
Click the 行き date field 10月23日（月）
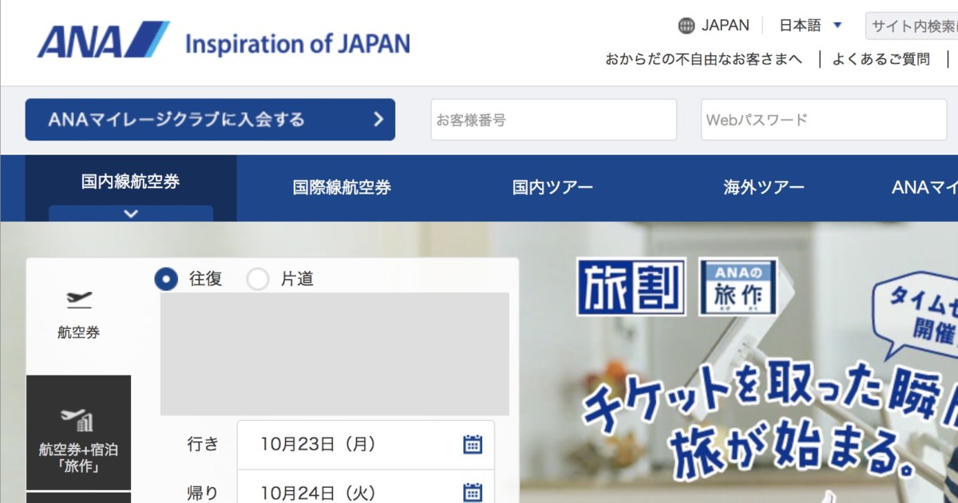366,444
